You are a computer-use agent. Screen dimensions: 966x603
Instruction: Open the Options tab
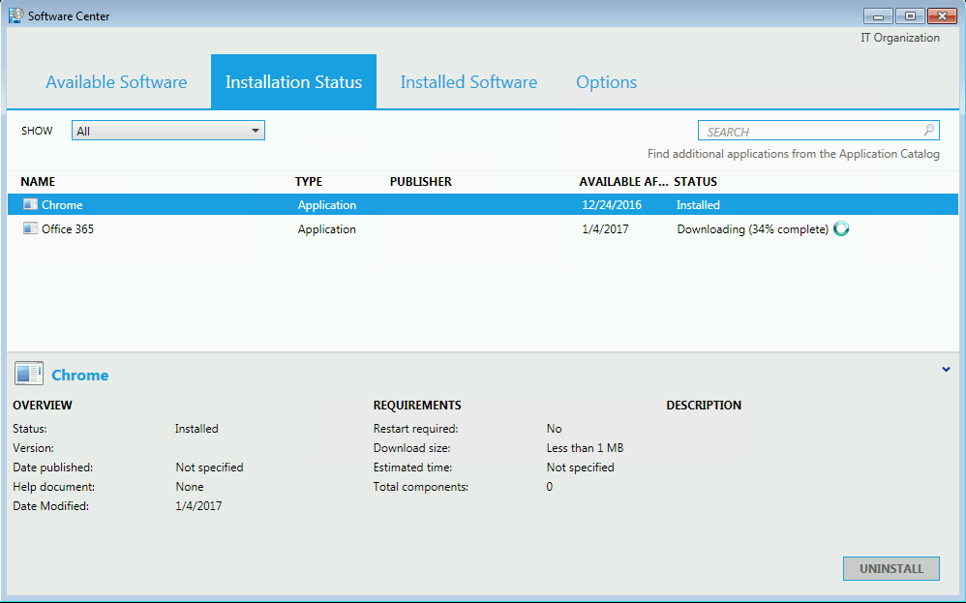[606, 82]
